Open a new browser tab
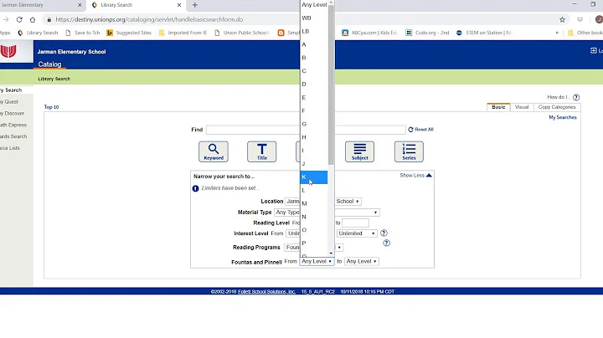The height and width of the screenshot is (338, 603). click(195, 5)
